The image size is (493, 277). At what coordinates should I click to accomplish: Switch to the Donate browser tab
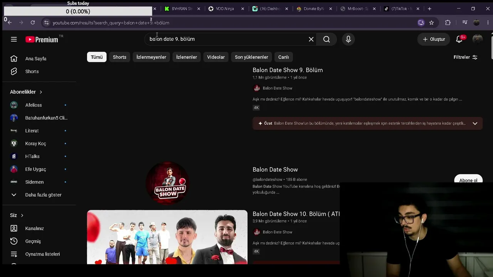(x=314, y=9)
